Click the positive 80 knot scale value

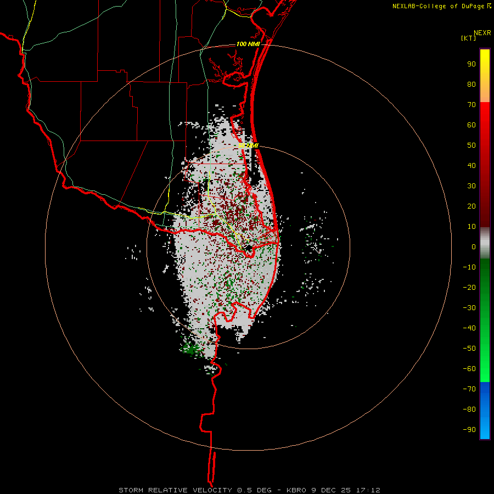click(x=471, y=84)
